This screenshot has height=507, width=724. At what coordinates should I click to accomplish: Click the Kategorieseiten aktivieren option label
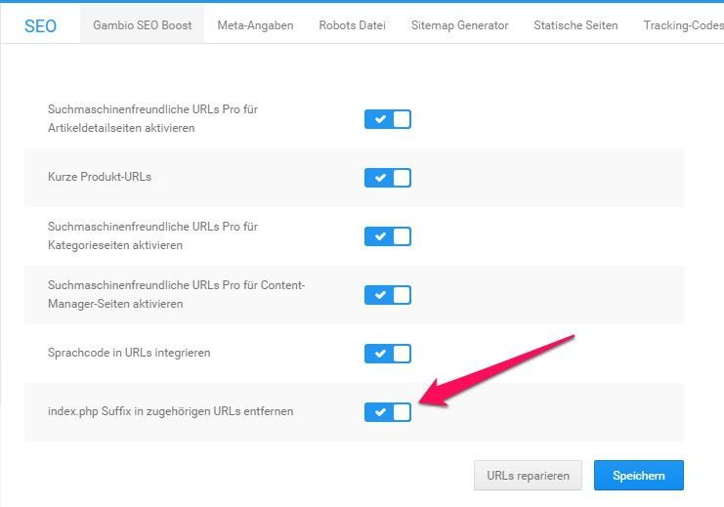point(152,235)
